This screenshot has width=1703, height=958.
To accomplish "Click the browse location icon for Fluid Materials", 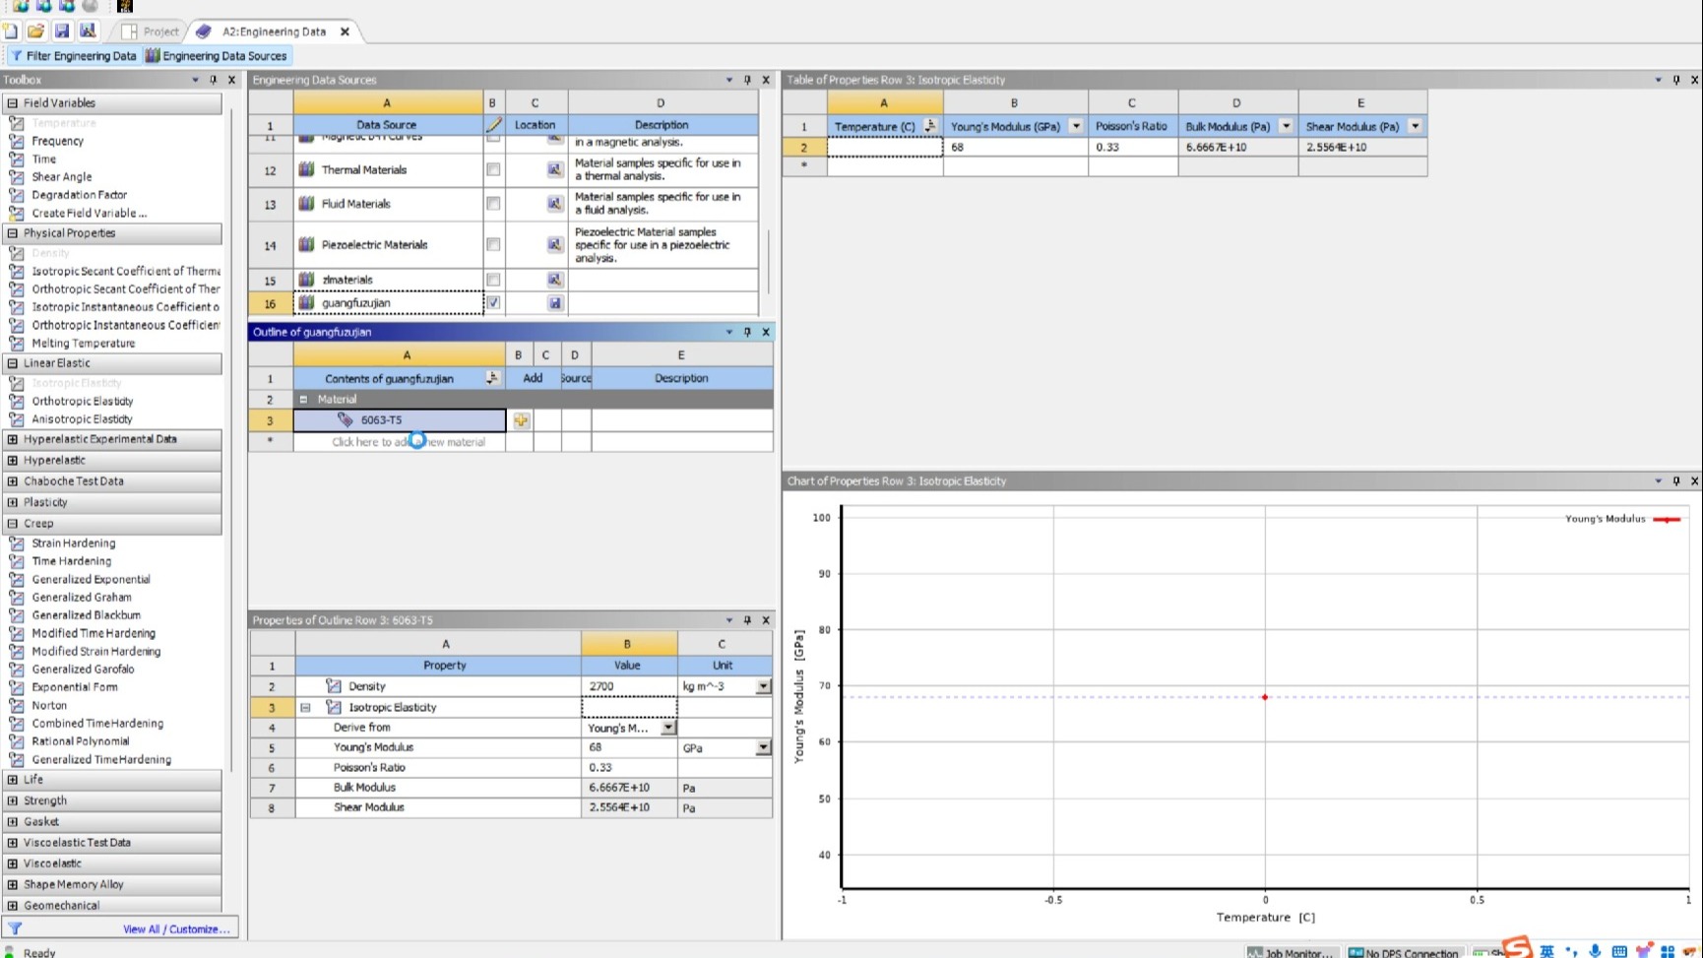I will click(x=554, y=204).
